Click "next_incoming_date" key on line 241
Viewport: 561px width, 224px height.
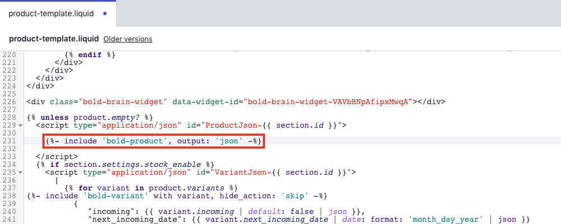point(135,220)
